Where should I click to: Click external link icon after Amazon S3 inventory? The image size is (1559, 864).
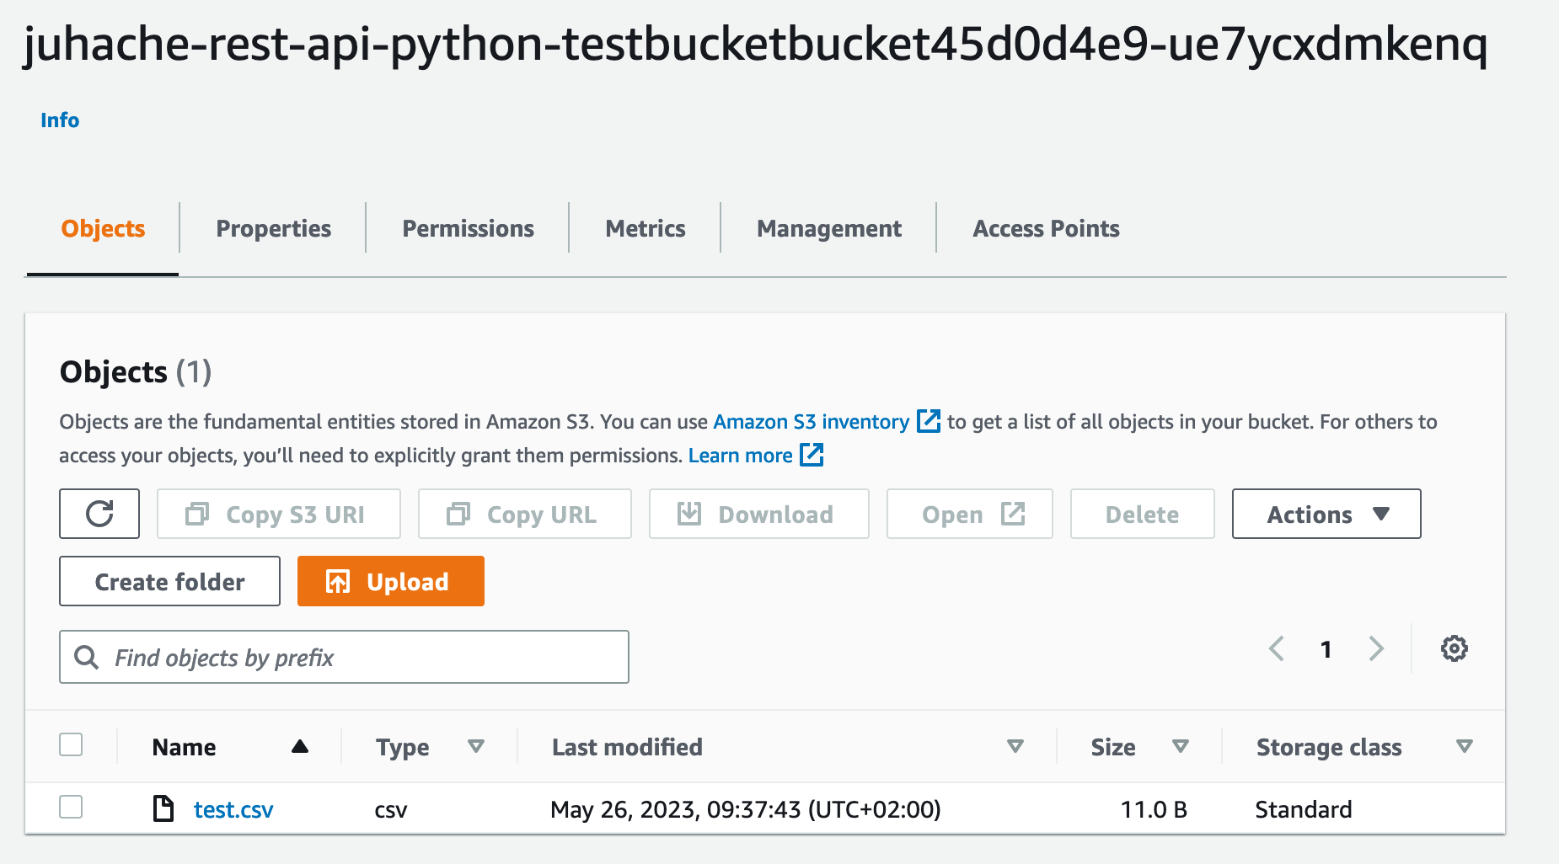(929, 421)
